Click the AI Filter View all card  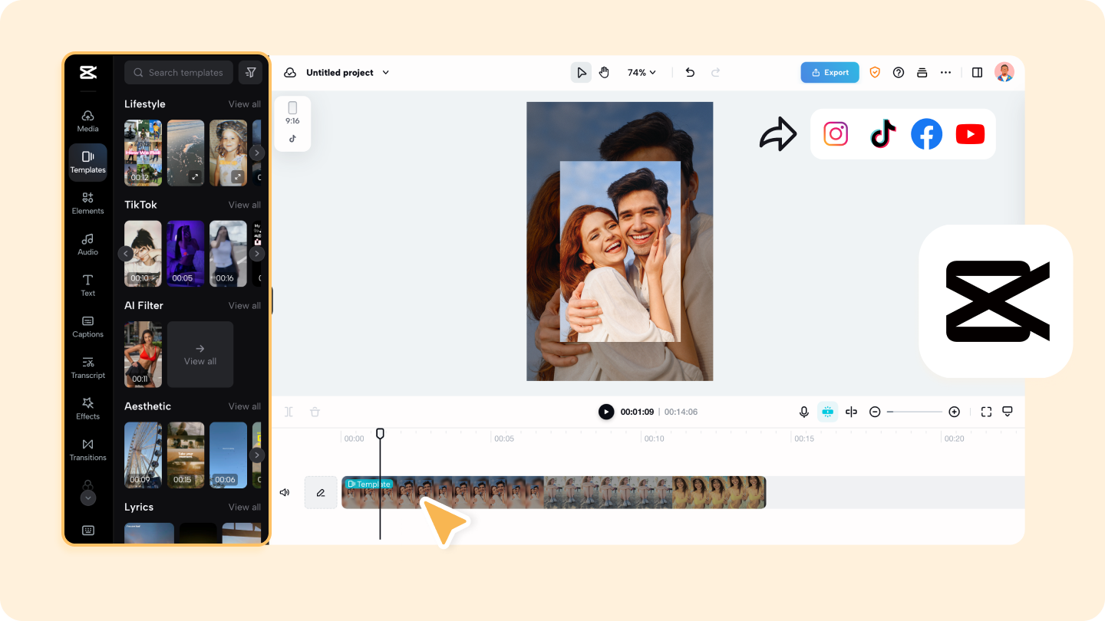[x=200, y=354]
